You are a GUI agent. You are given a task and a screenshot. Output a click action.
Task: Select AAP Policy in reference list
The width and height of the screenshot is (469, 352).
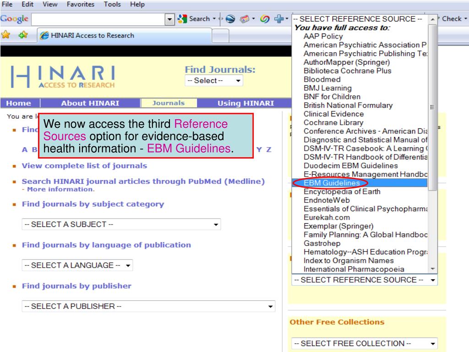(360, 36)
